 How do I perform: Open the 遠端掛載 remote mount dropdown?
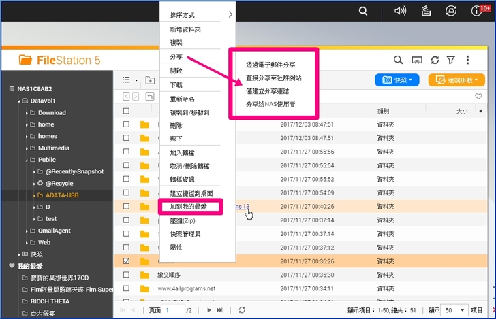(x=456, y=80)
